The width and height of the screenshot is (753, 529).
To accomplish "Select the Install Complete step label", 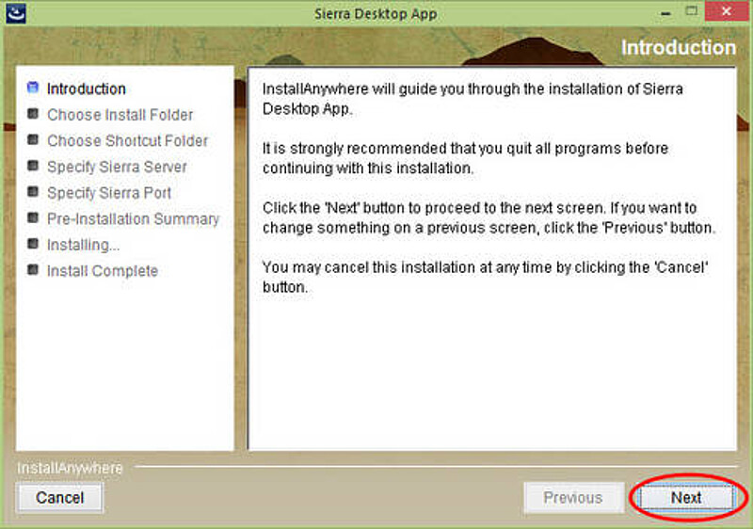I will click(x=103, y=271).
